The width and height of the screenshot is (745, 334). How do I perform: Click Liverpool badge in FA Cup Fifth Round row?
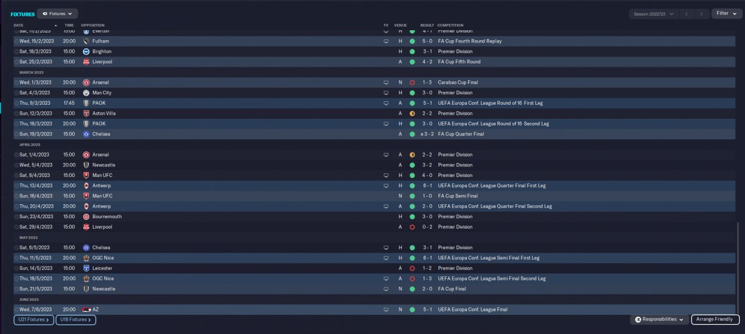[86, 62]
